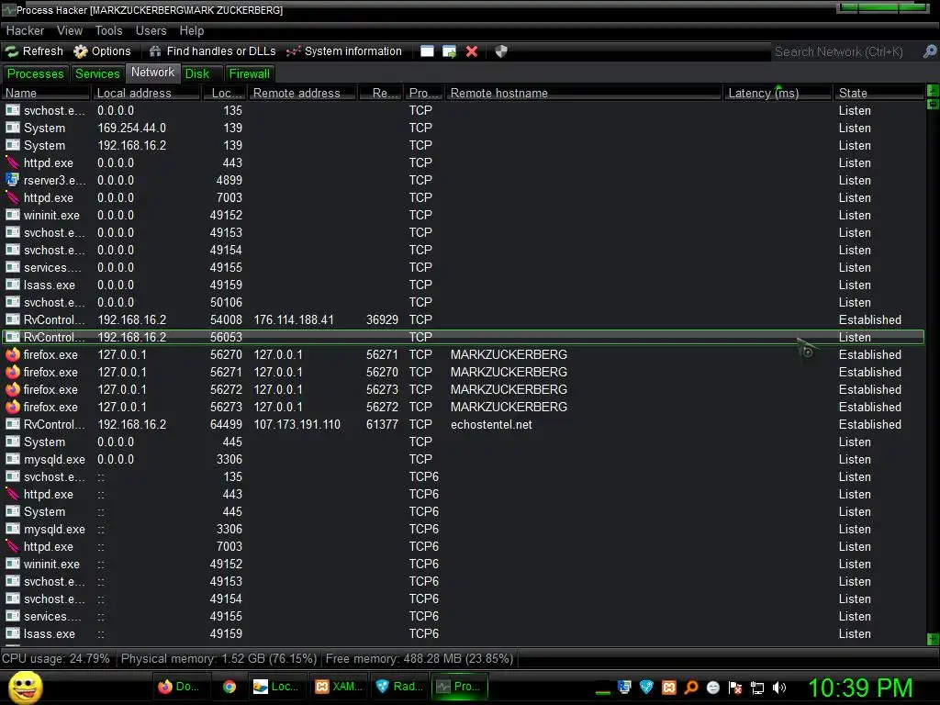Click the network connection tray icon
Viewport: 940px width, 705px height.
click(757, 687)
